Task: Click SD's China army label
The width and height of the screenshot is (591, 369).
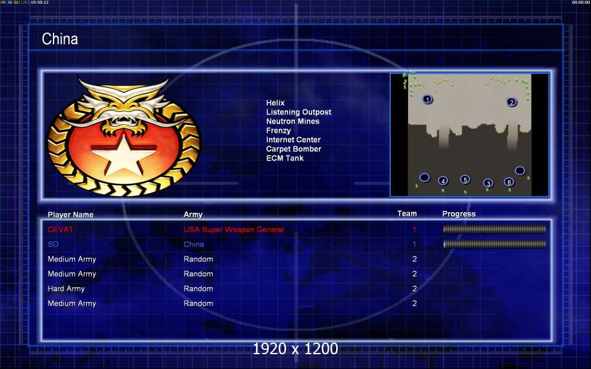Action: [194, 244]
